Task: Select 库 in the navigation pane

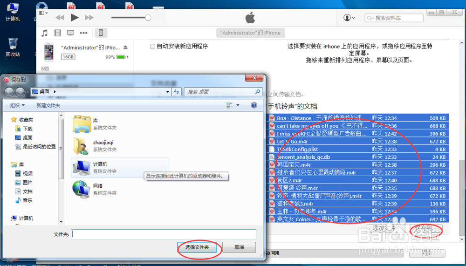Action: point(18,164)
